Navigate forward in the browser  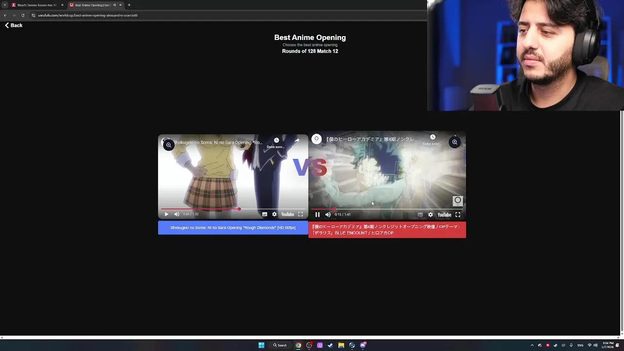[x=14, y=15]
